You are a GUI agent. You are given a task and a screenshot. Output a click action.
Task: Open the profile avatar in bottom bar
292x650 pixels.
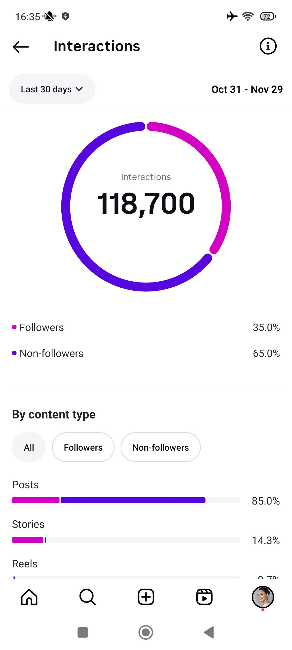tap(263, 597)
